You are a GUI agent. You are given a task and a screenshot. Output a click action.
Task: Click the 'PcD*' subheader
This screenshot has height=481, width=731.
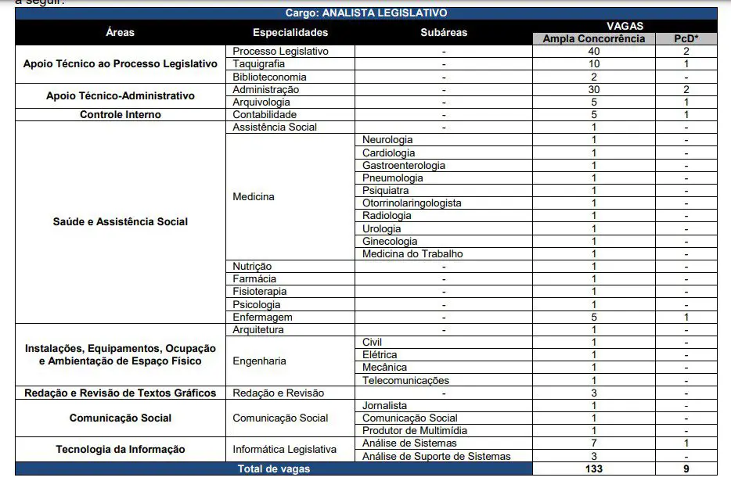(686, 38)
